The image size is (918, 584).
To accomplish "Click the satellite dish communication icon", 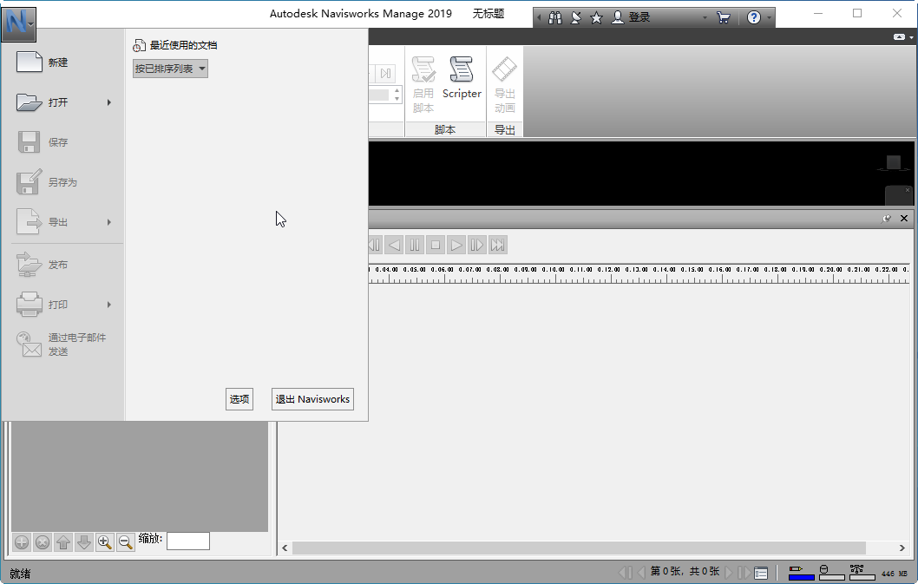I will coord(576,17).
